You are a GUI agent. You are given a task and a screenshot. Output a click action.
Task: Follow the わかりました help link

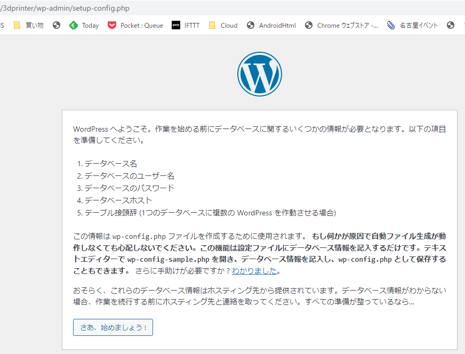click(x=254, y=271)
